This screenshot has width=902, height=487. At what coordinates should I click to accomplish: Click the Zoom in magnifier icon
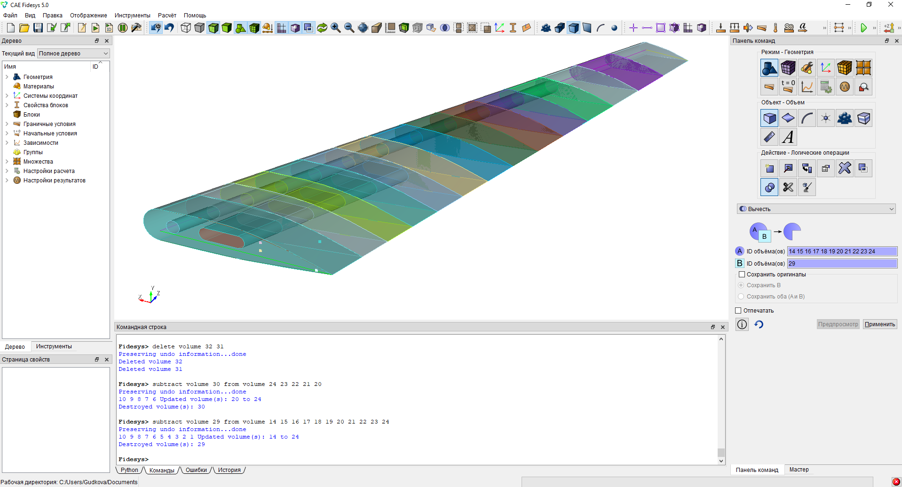336,28
